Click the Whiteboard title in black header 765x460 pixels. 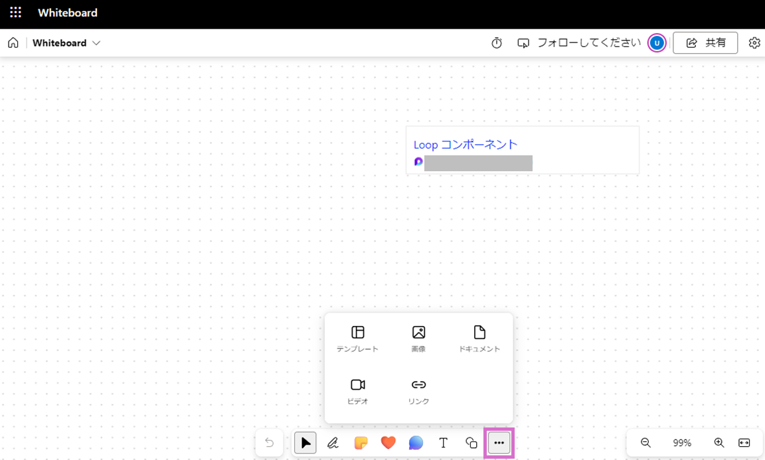(x=68, y=13)
